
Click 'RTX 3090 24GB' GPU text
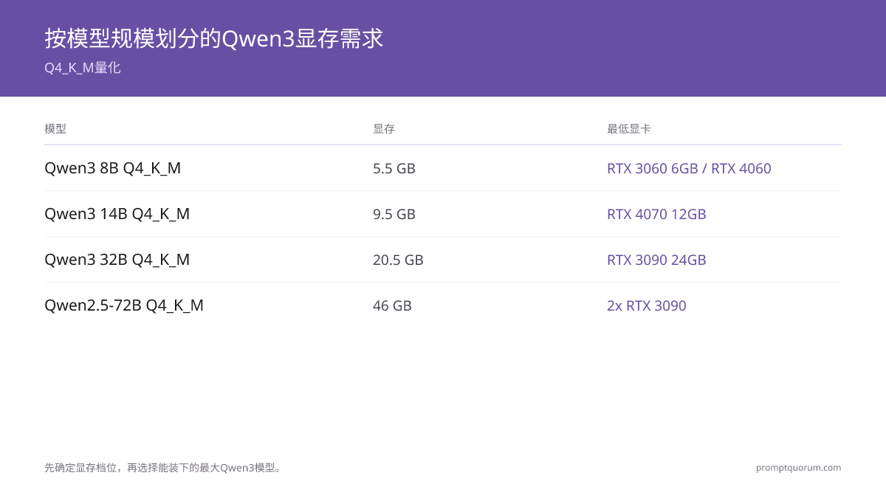pyautogui.click(x=656, y=260)
